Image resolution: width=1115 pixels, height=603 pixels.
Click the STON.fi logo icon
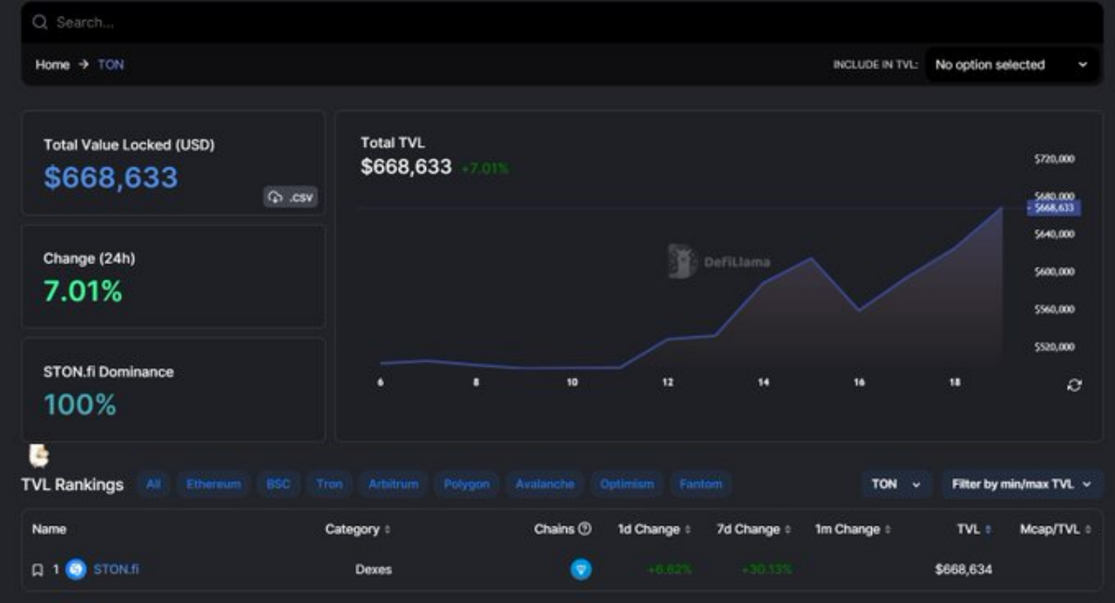[x=76, y=570]
